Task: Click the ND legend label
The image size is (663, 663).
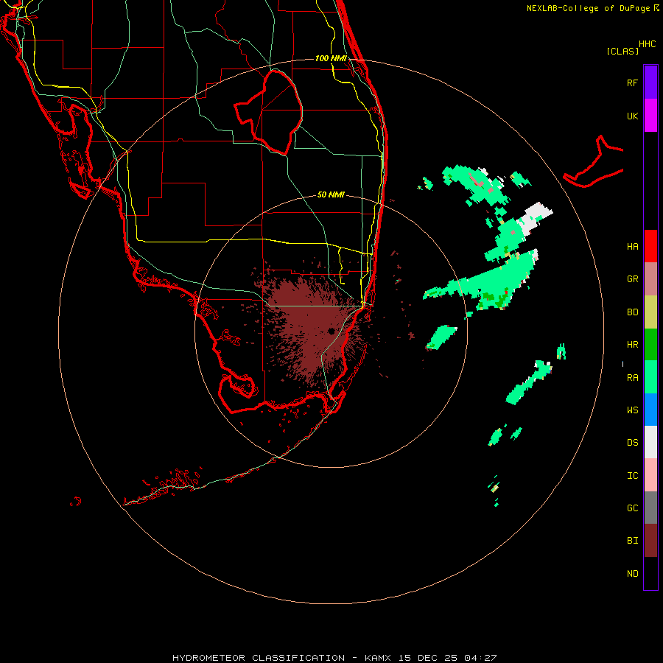Action: [632, 574]
